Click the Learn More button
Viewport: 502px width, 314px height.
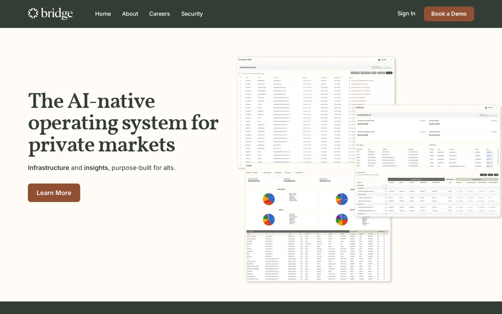pos(54,193)
